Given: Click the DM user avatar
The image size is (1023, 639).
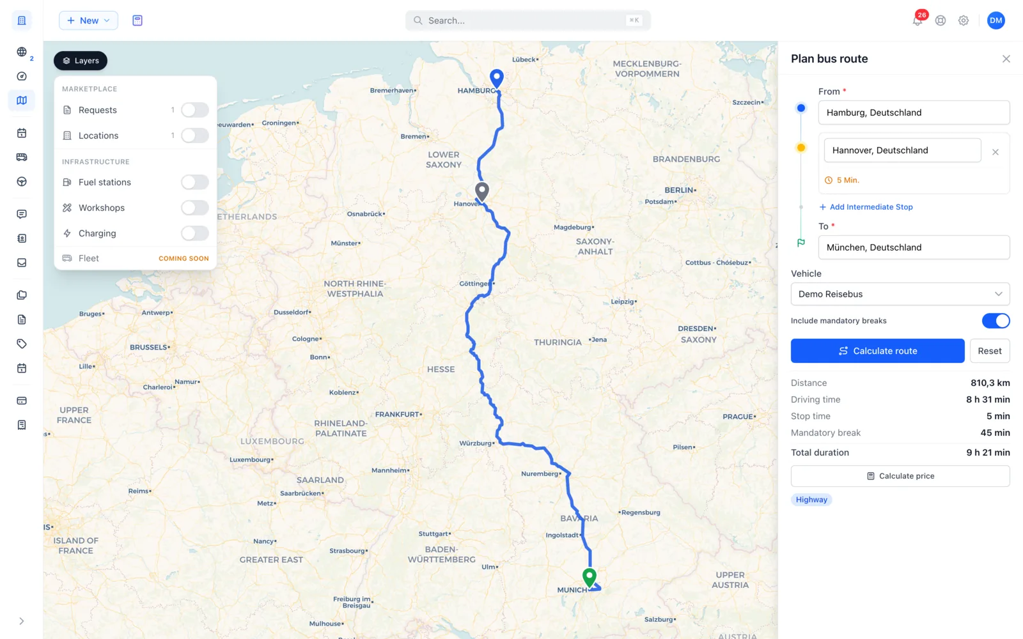Looking at the screenshot, I should [996, 20].
